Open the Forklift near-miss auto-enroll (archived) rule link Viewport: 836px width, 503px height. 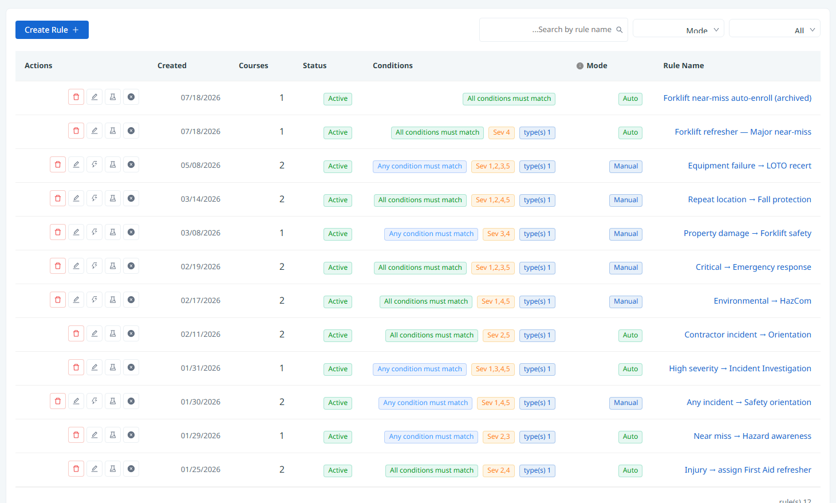738,98
